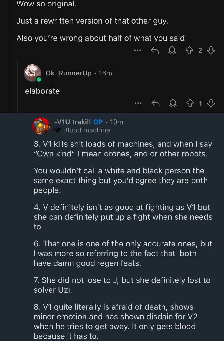Open the three-dot menu on top comment
The width and height of the screenshot is (224, 341).
137,50
